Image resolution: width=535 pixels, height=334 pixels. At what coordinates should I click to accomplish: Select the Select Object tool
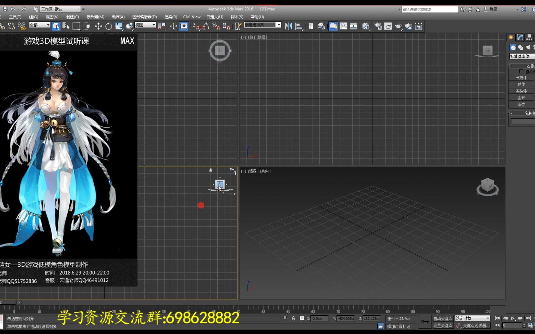56,26
